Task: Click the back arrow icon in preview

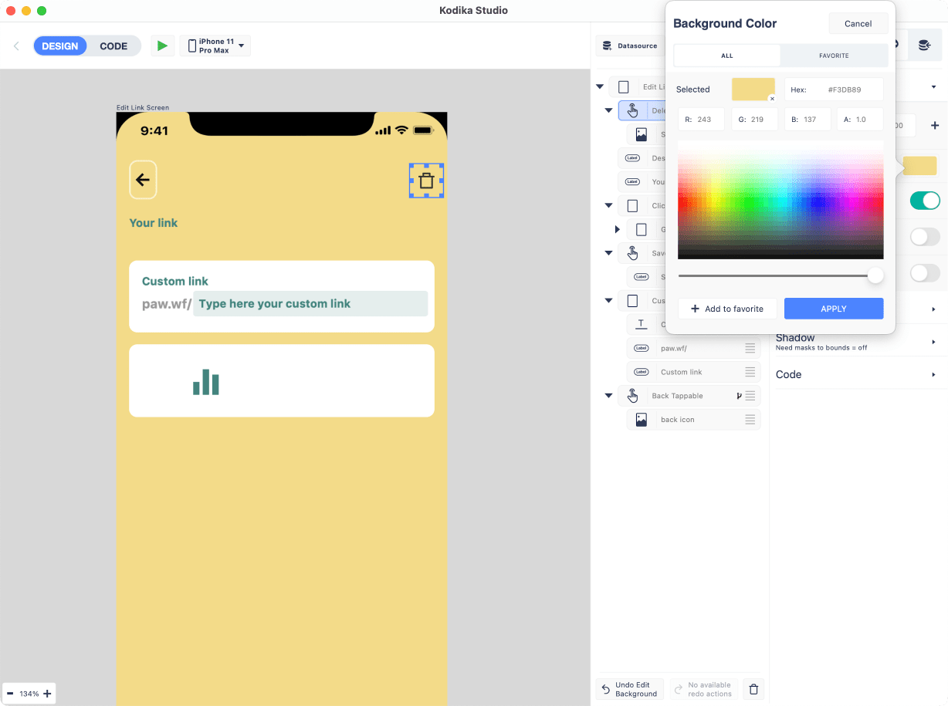Action: (143, 180)
